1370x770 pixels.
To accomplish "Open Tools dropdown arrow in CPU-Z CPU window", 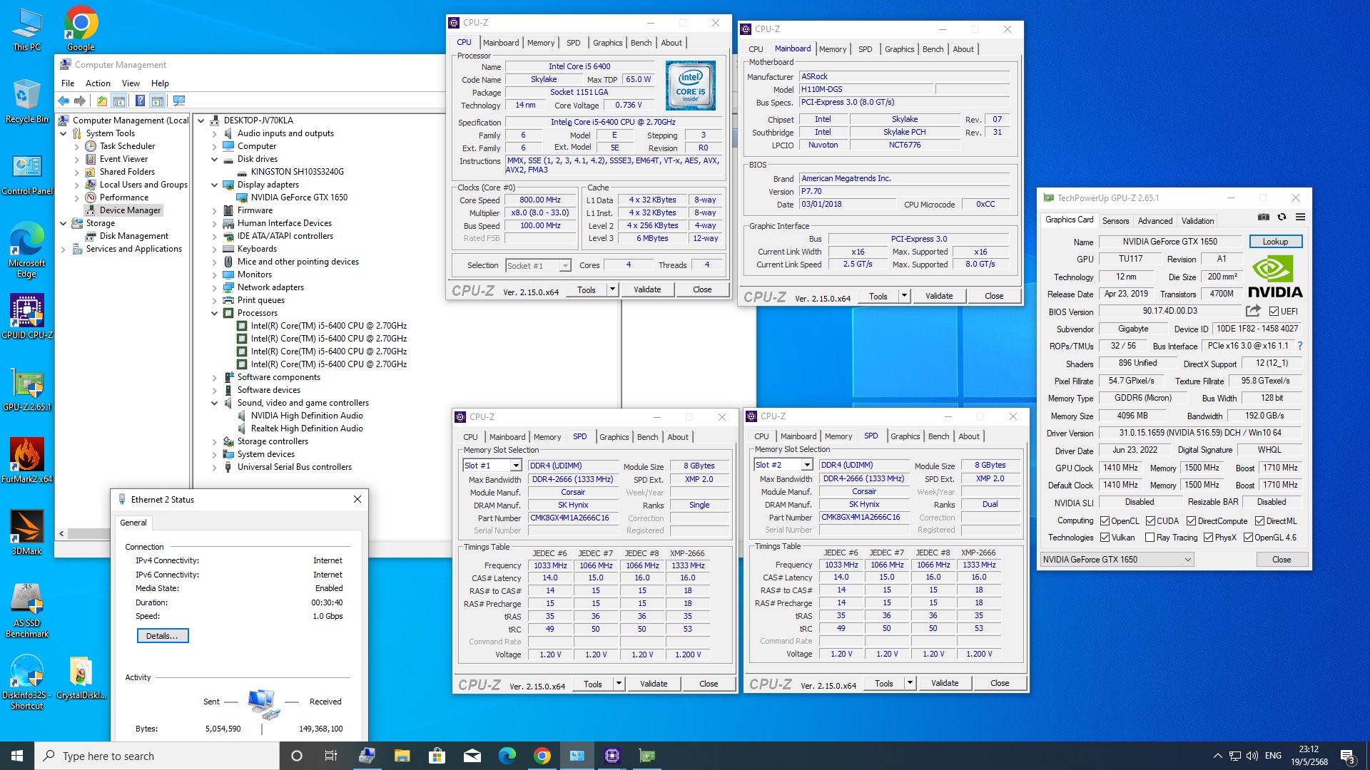I will (x=612, y=289).
